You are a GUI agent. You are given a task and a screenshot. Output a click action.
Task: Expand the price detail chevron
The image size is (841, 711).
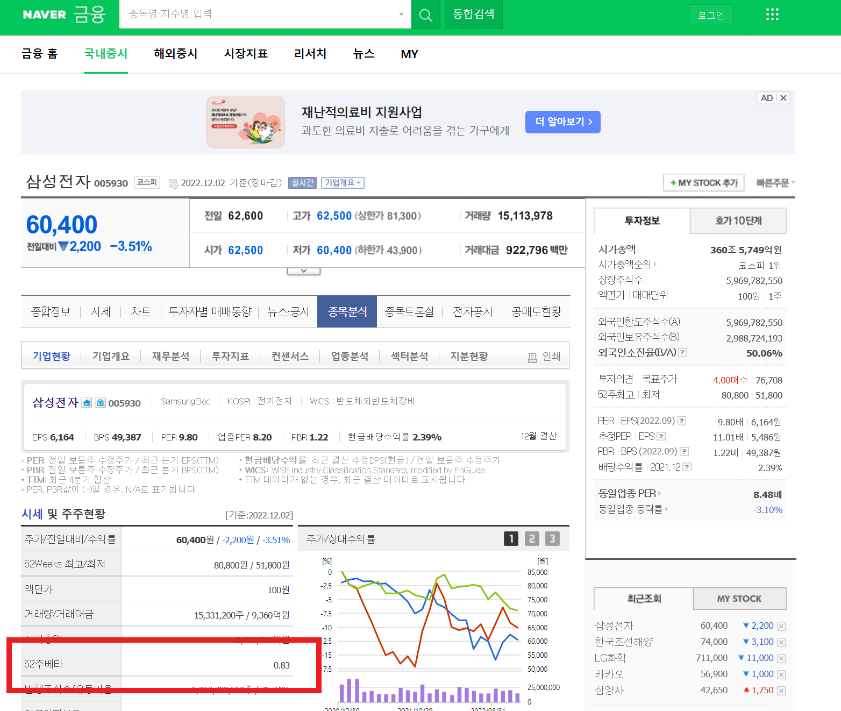click(x=304, y=271)
